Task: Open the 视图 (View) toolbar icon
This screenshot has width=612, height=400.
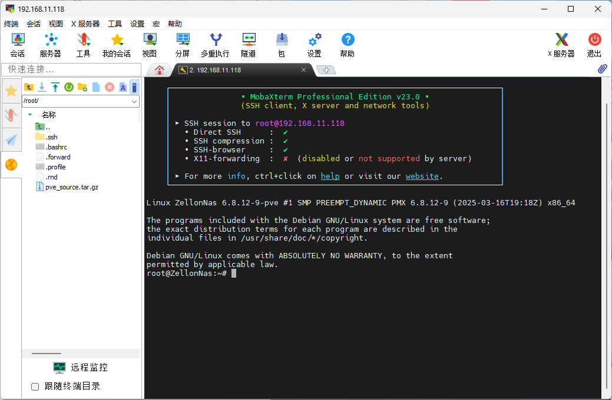Action: click(150, 45)
